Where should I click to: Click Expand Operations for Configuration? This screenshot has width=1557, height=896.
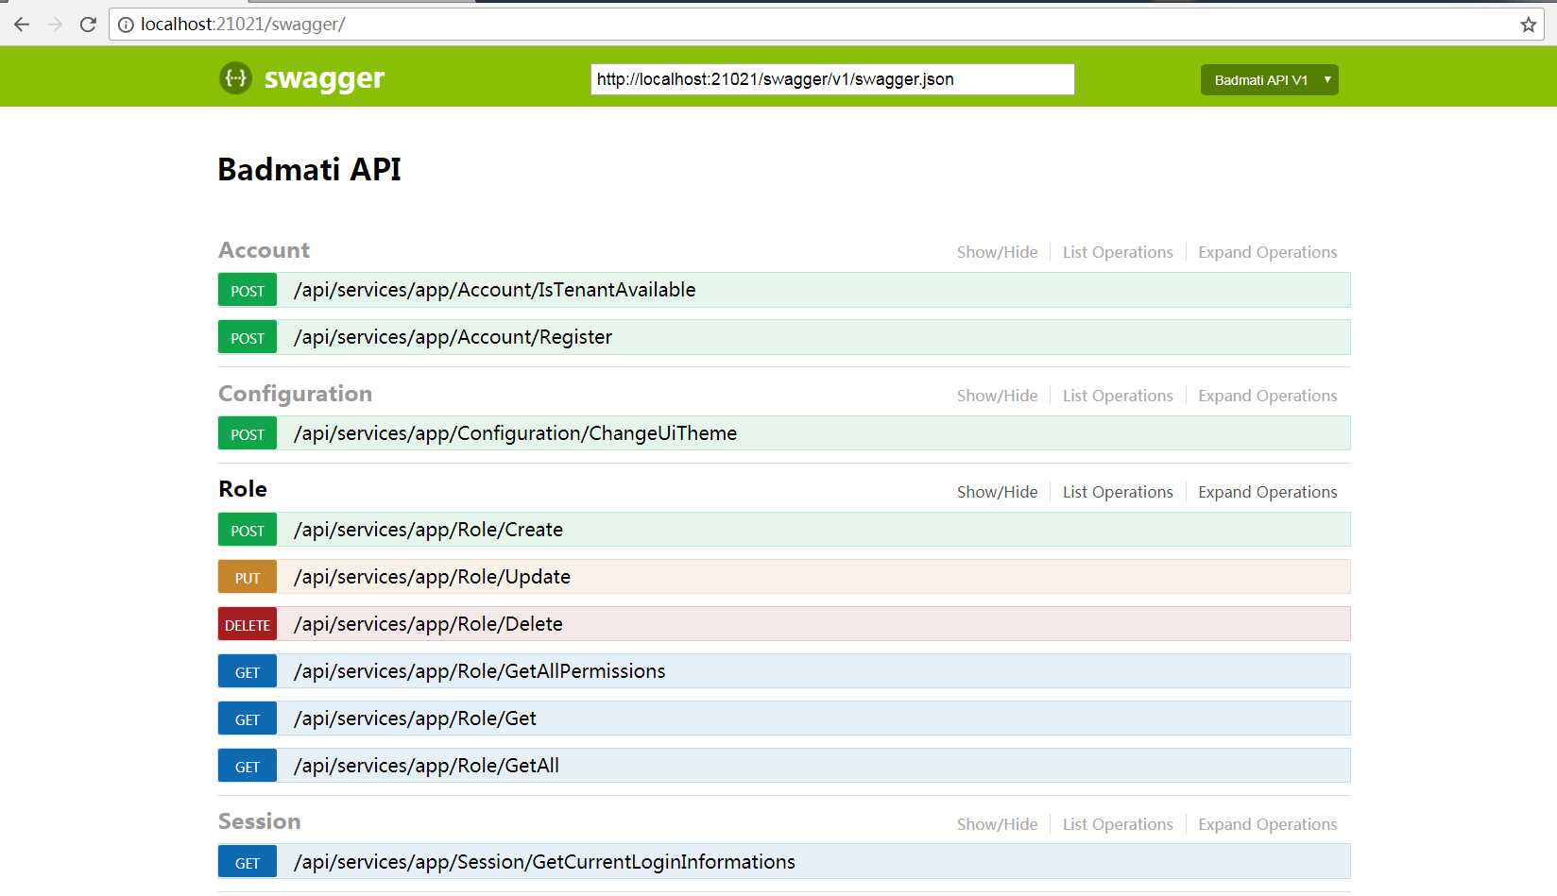(x=1267, y=396)
